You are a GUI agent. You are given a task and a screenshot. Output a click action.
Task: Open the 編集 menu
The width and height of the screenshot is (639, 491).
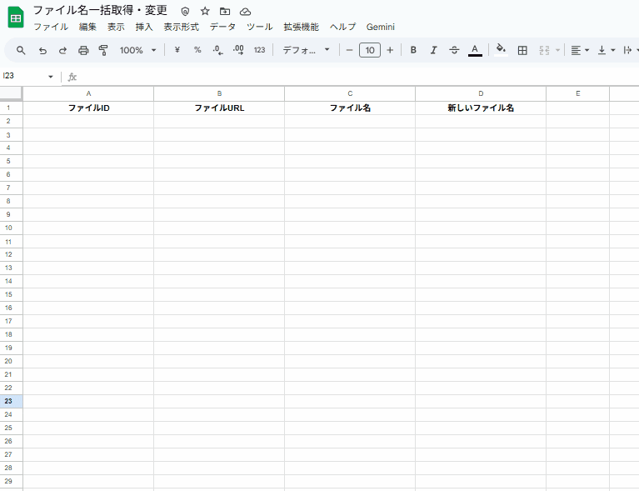[87, 27]
